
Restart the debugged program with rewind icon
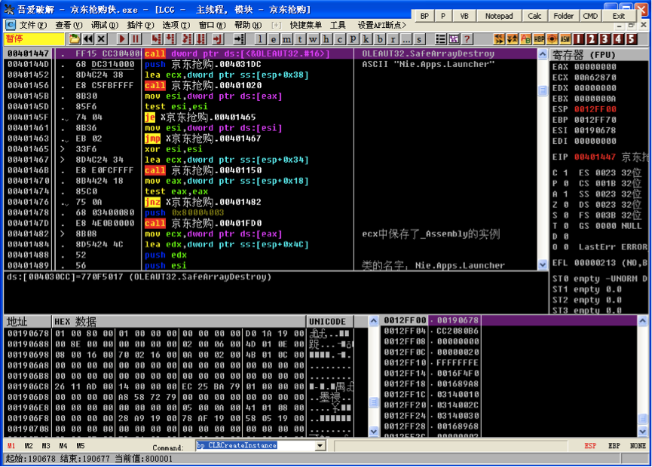[x=88, y=39]
